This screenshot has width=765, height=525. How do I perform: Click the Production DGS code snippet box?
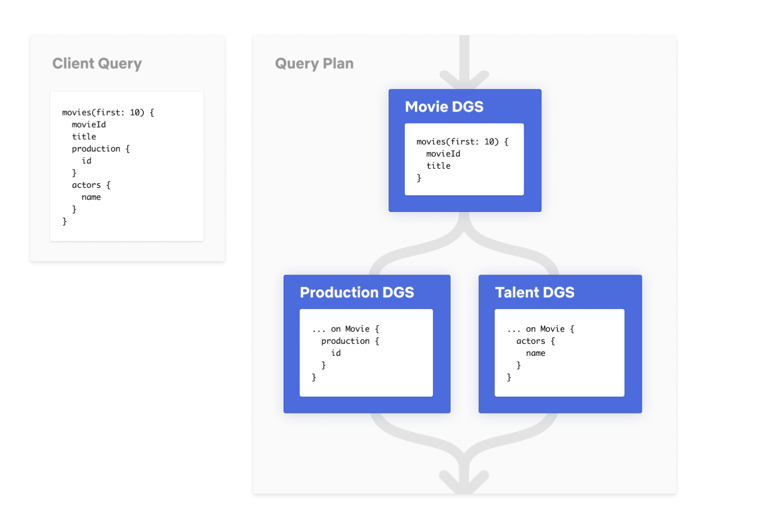pyautogui.click(x=366, y=353)
